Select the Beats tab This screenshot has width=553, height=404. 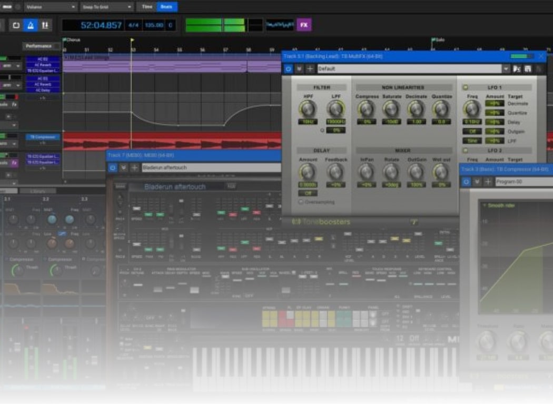pyautogui.click(x=166, y=7)
